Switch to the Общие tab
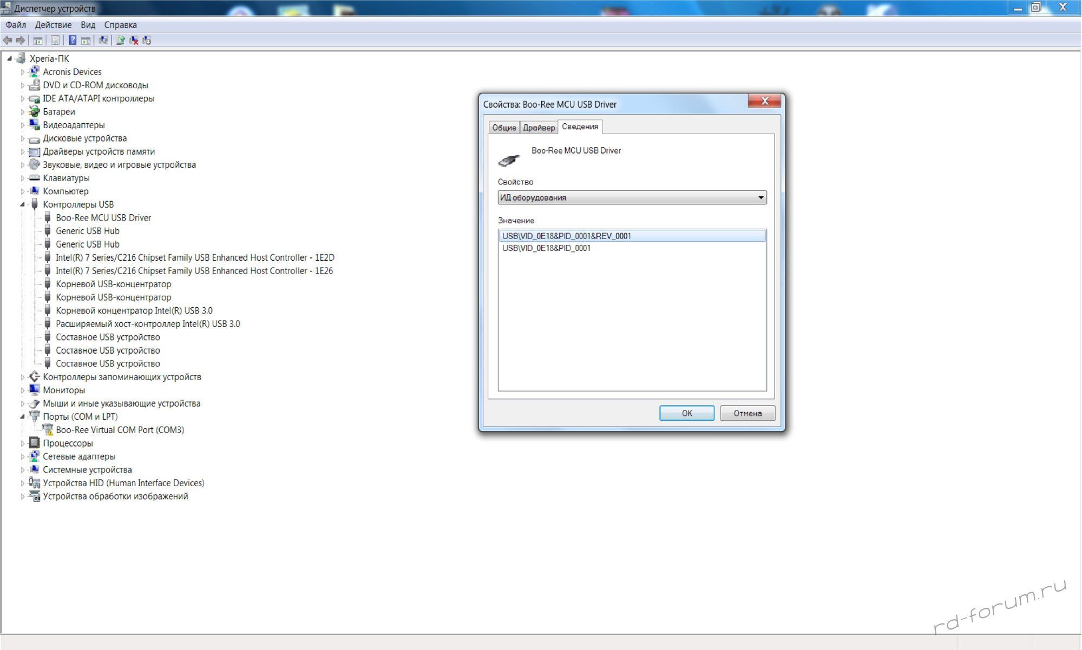This screenshot has height=650, width=1082. (x=504, y=128)
